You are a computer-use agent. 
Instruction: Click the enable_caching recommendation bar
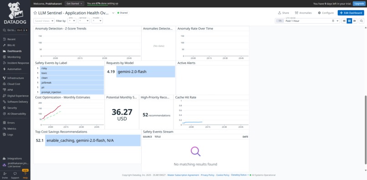tap(93, 140)
